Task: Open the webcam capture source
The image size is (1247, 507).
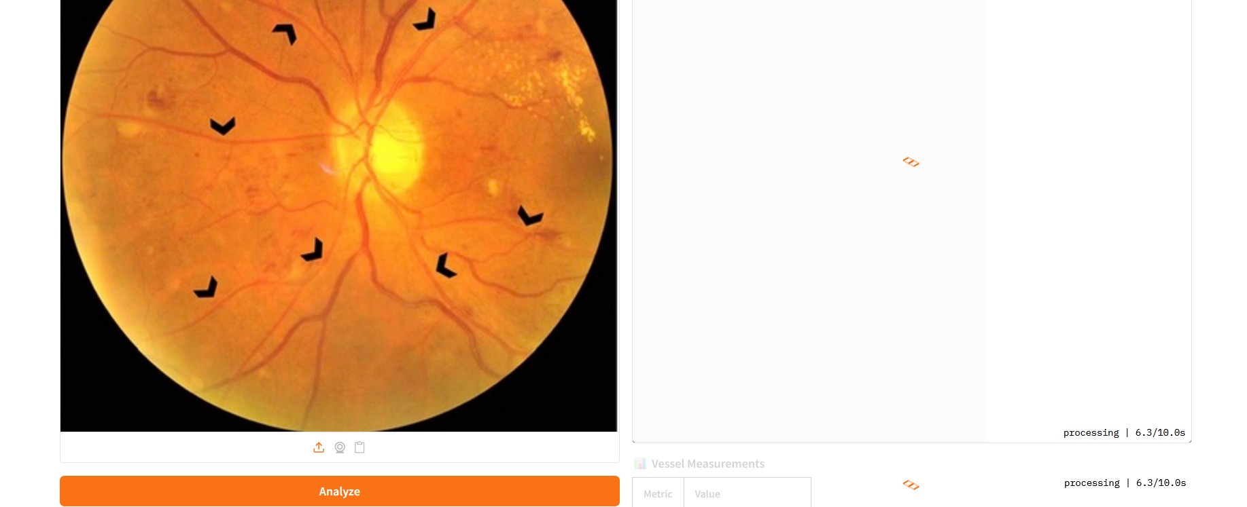Action: coord(340,447)
